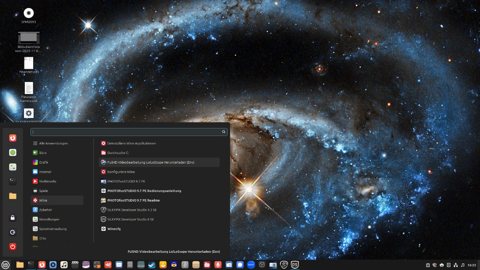Viewport: 480px width, 270px height.
Task: Click the logout icon in menu sidebar
Action: pos(13,232)
